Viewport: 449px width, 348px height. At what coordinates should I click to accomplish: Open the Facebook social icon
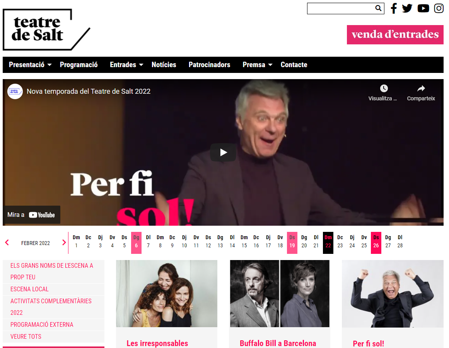394,8
